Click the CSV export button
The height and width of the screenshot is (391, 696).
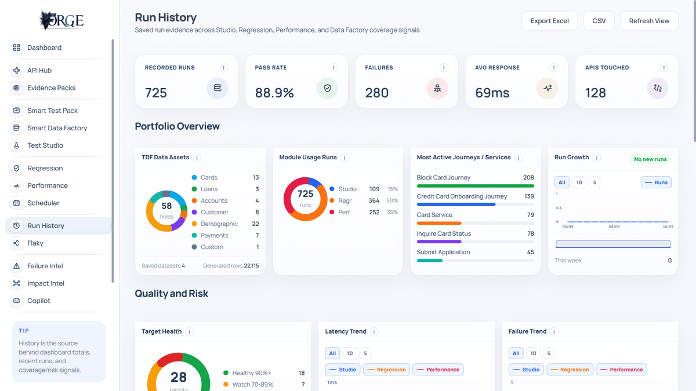click(599, 21)
